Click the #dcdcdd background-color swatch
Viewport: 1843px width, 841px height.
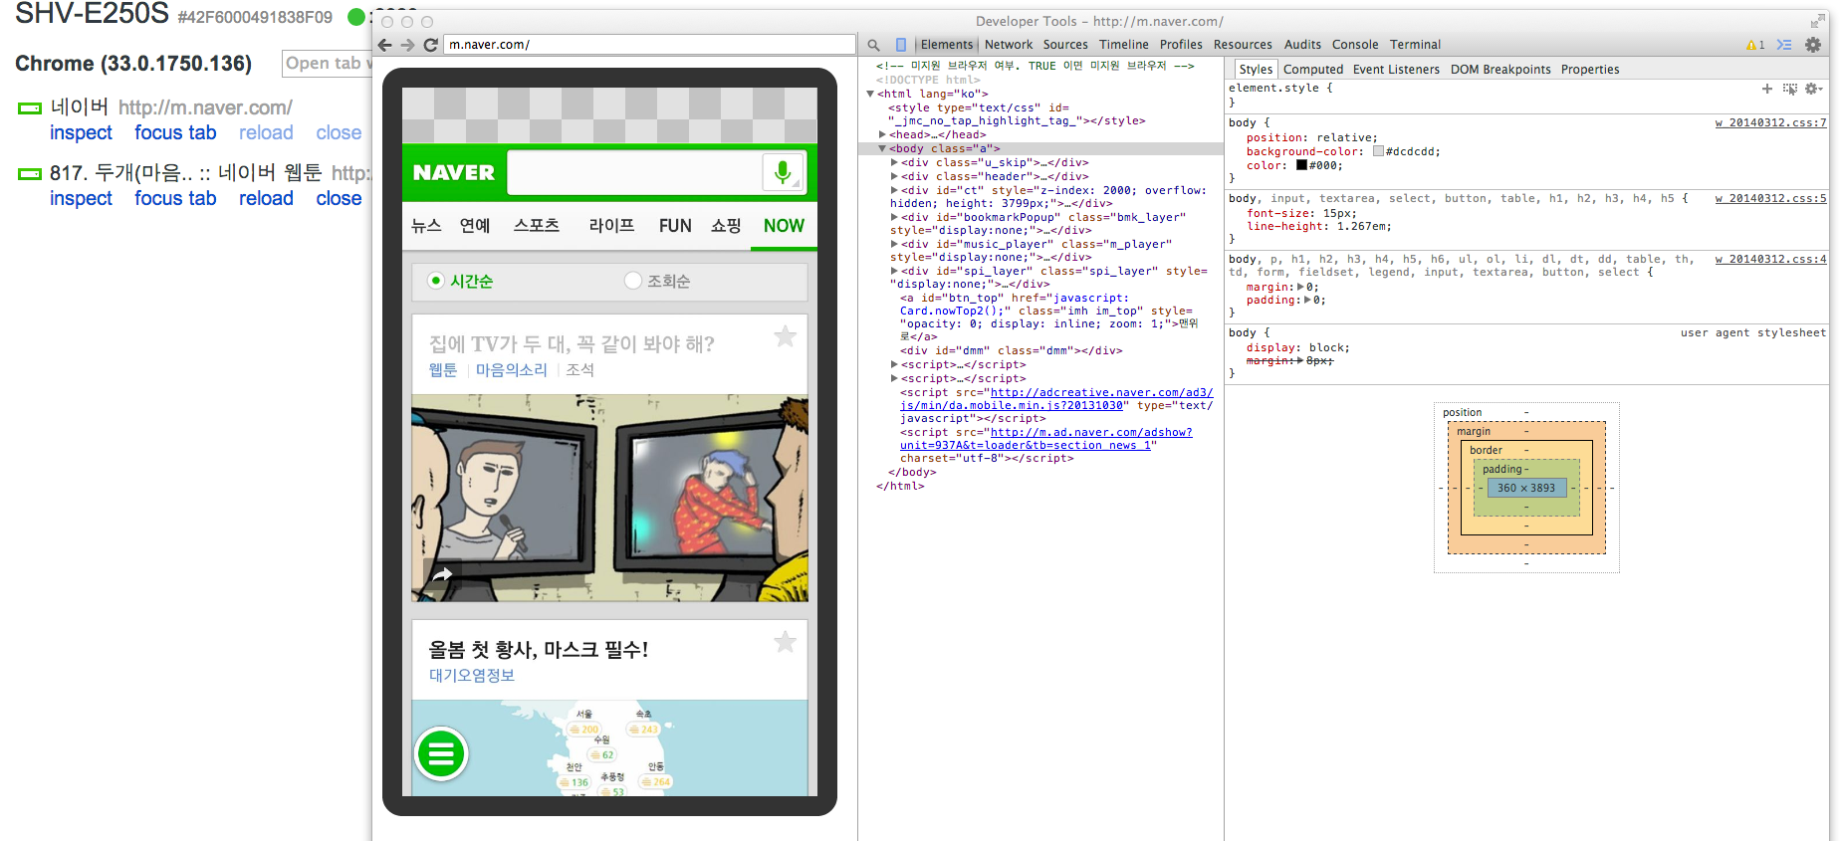click(1378, 151)
